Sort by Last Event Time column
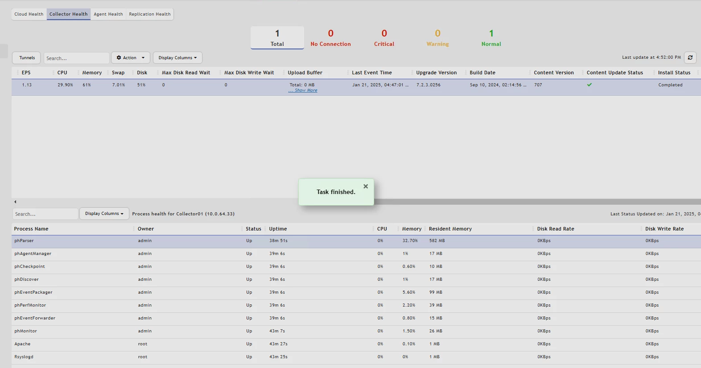The width and height of the screenshot is (701, 368). [x=372, y=73]
